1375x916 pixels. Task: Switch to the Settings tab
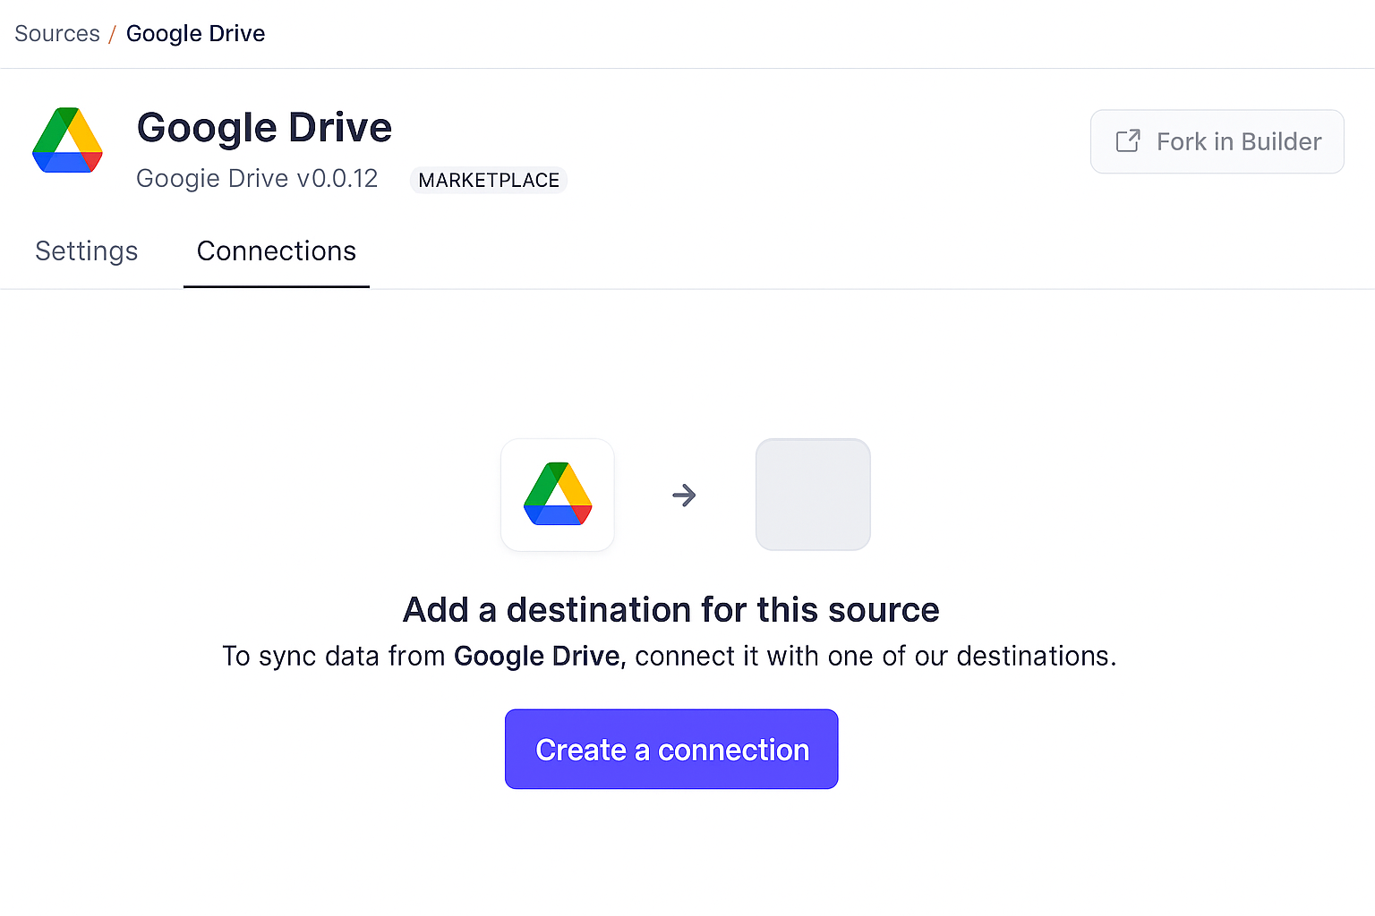86,251
